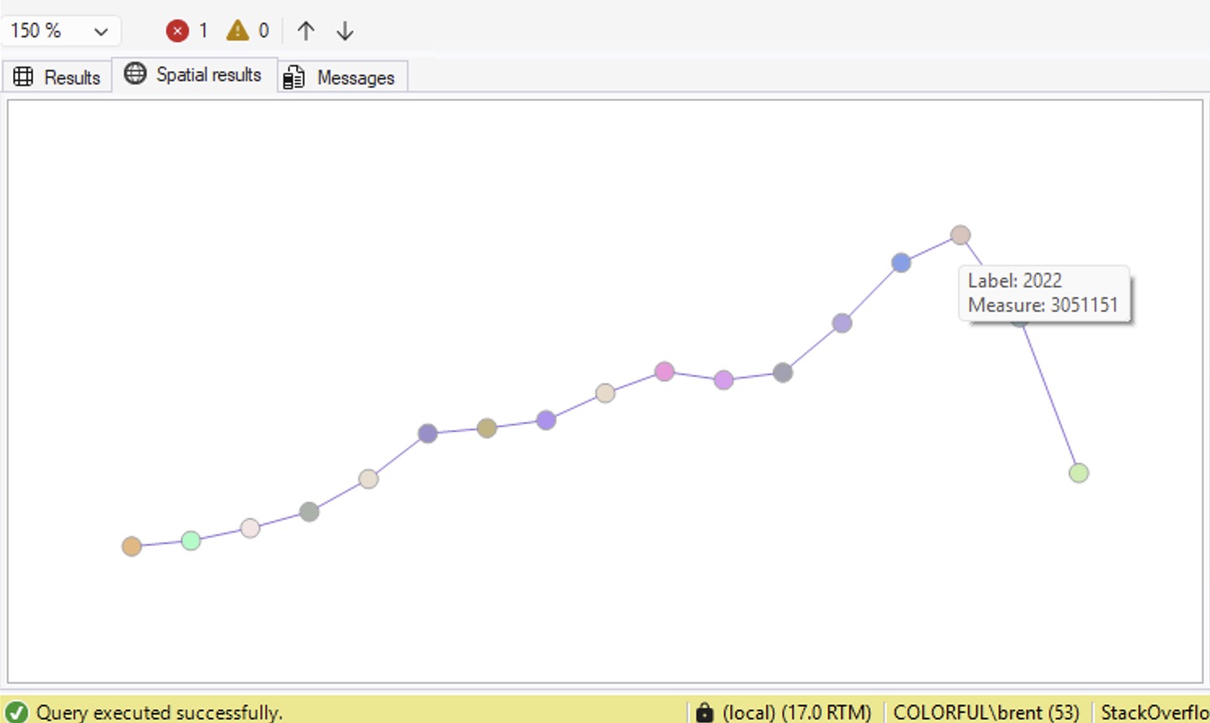
Task: Click the Label 2022 measure tooltip
Action: tap(1043, 293)
